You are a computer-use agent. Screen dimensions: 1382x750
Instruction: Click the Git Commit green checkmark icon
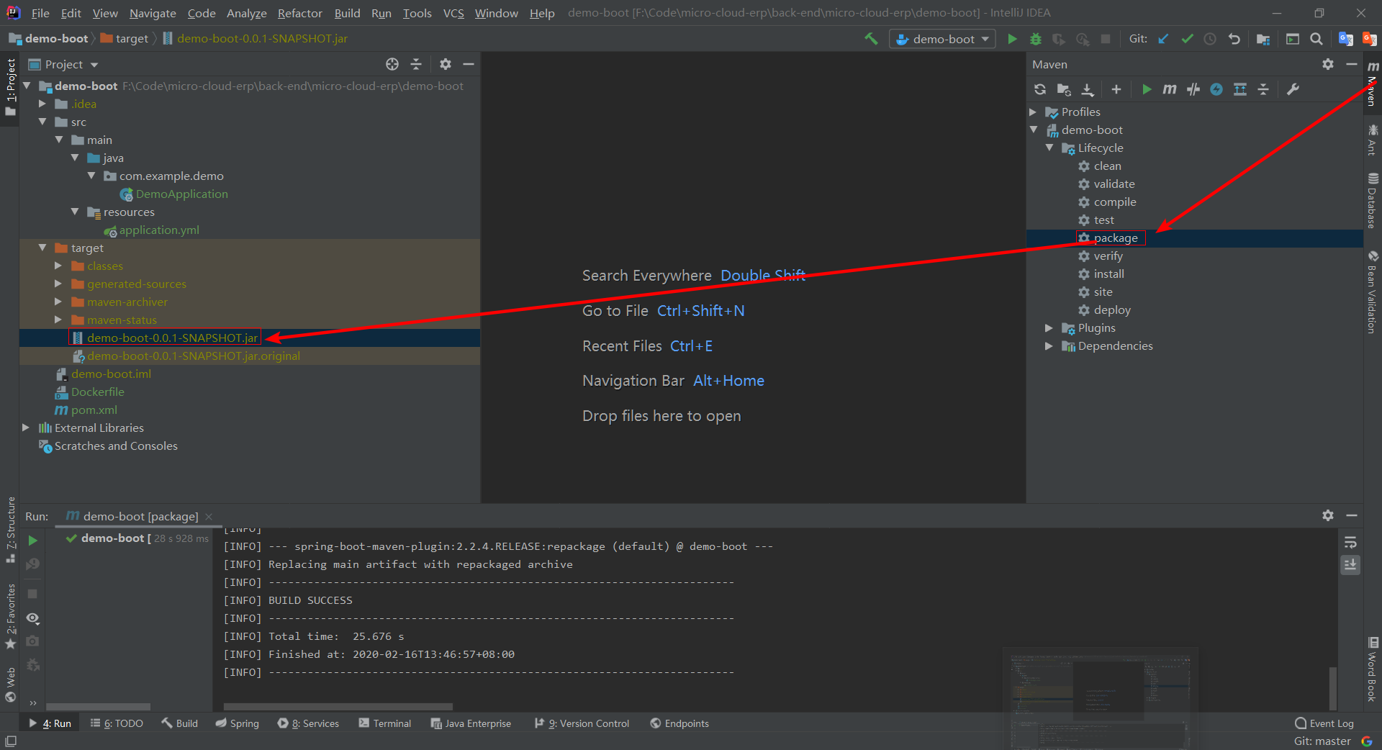(x=1187, y=39)
